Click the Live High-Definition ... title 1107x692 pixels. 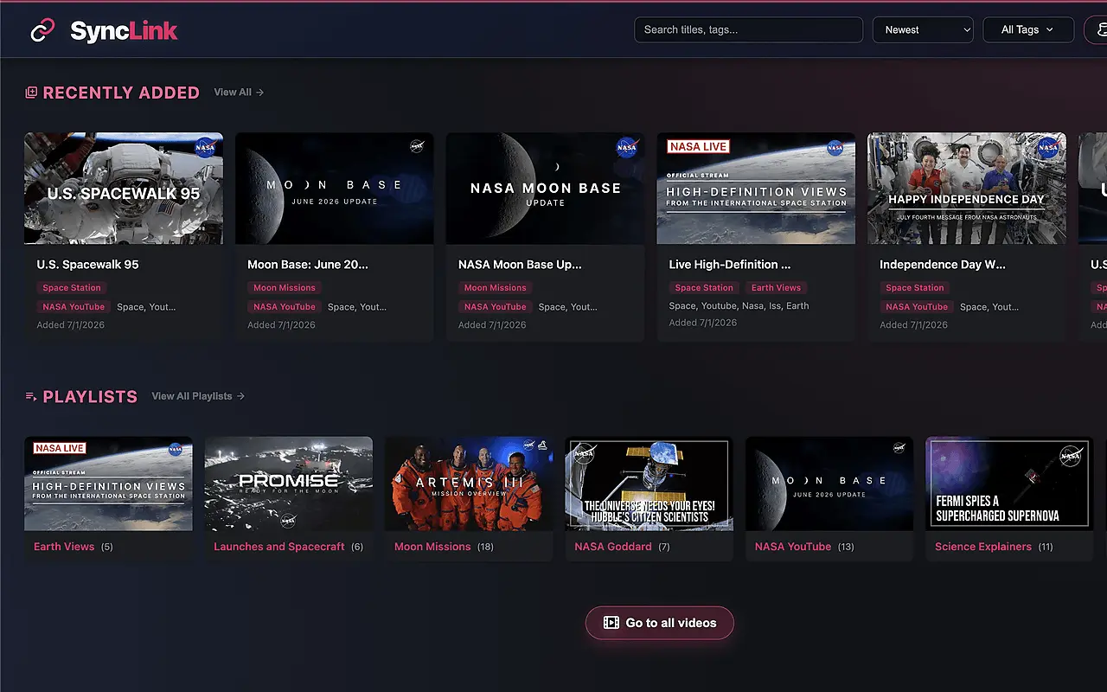730,265
